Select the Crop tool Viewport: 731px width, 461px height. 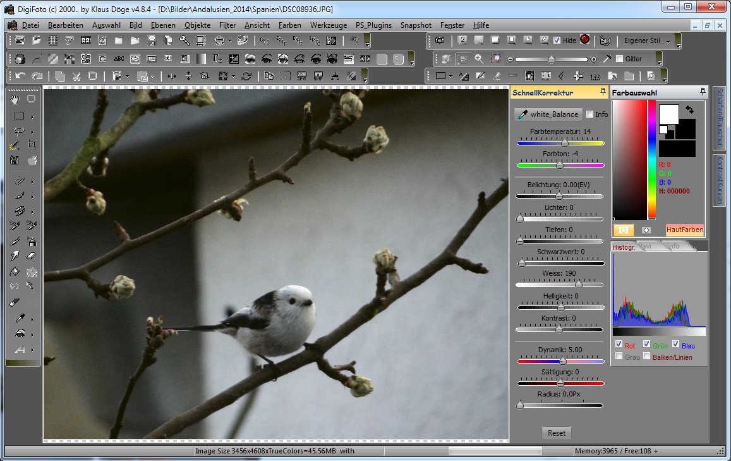click(32, 145)
